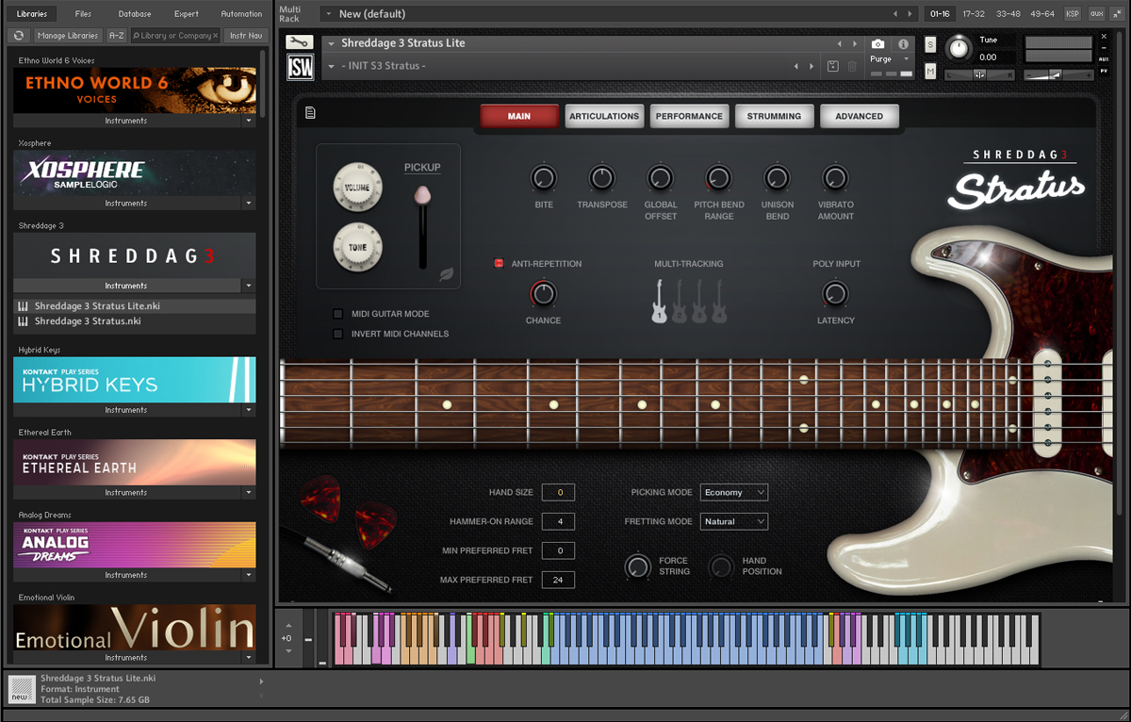Click Manage Libraries button
The height and width of the screenshot is (722, 1131).
(68, 36)
